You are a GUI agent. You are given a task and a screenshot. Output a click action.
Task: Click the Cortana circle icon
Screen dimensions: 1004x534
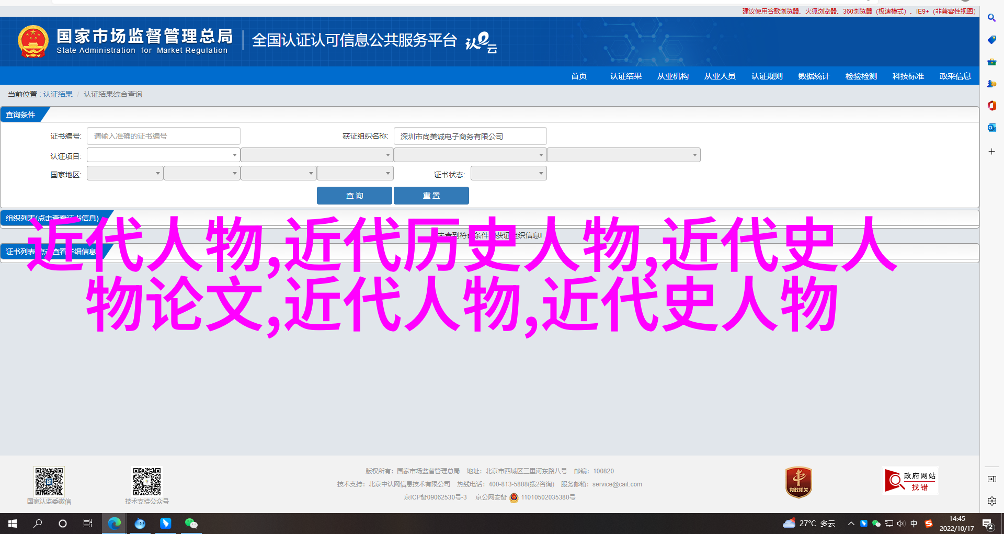[63, 523]
